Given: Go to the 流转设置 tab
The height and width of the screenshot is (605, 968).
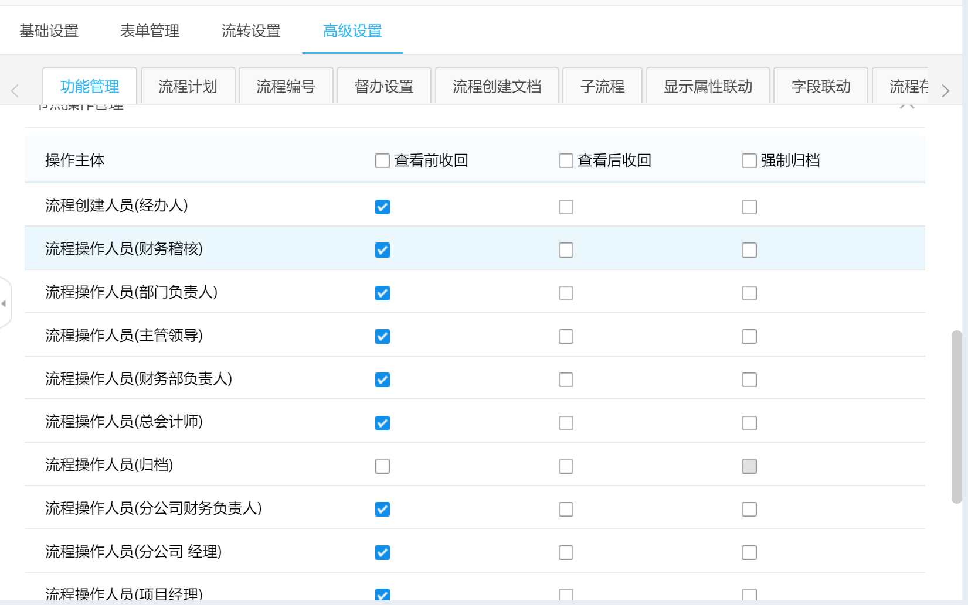Looking at the screenshot, I should click(x=251, y=31).
